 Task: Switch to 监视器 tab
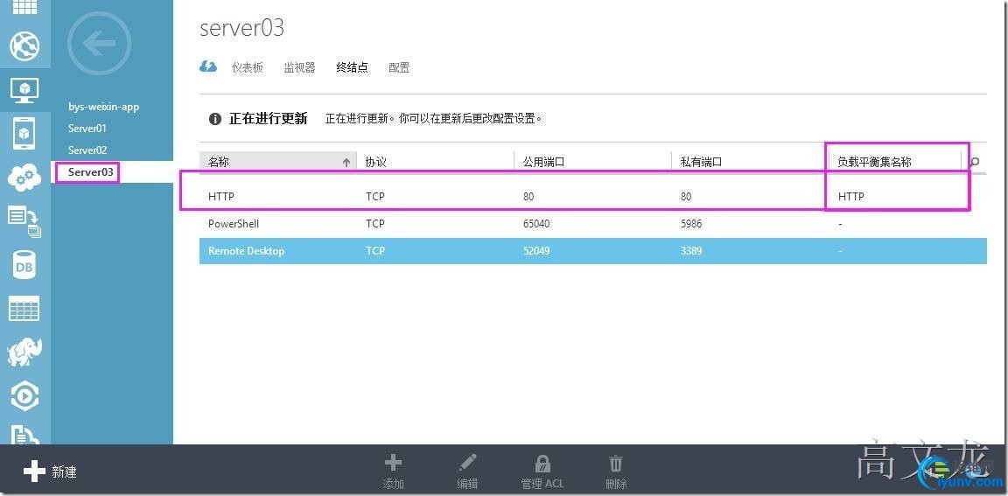(x=299, y=67)
